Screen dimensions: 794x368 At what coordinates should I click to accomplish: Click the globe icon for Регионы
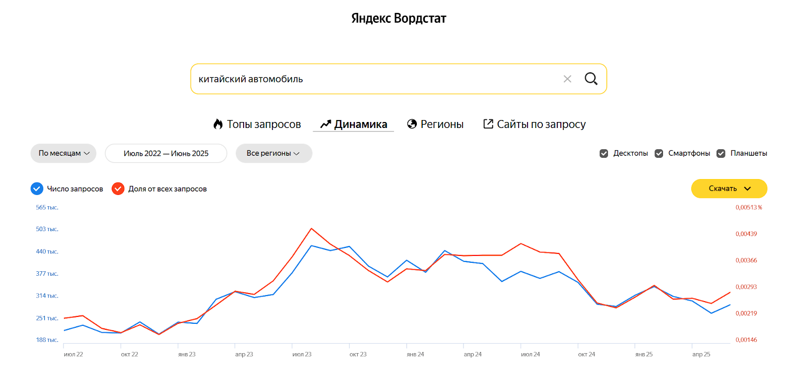412,124
